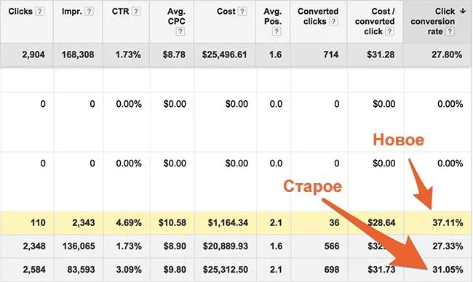Viewport: 473px width, 282px height.
Task: Open the help icon under Avg. CPC
Action: (x=180, y=31)
